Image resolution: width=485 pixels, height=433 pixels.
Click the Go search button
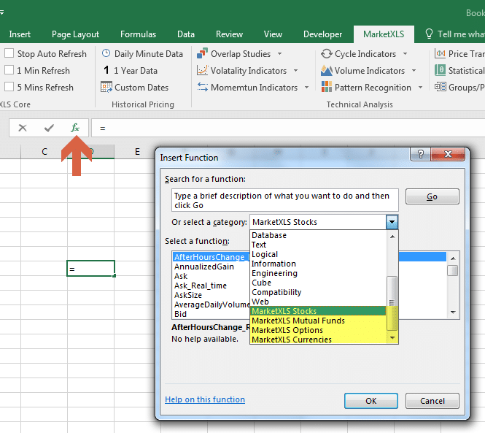[432, 196]
